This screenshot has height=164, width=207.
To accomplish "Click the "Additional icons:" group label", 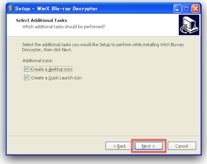I will pos(38,61).
